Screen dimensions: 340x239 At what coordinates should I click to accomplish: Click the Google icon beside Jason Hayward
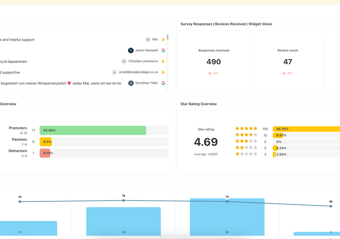click(x=163, y=51)
